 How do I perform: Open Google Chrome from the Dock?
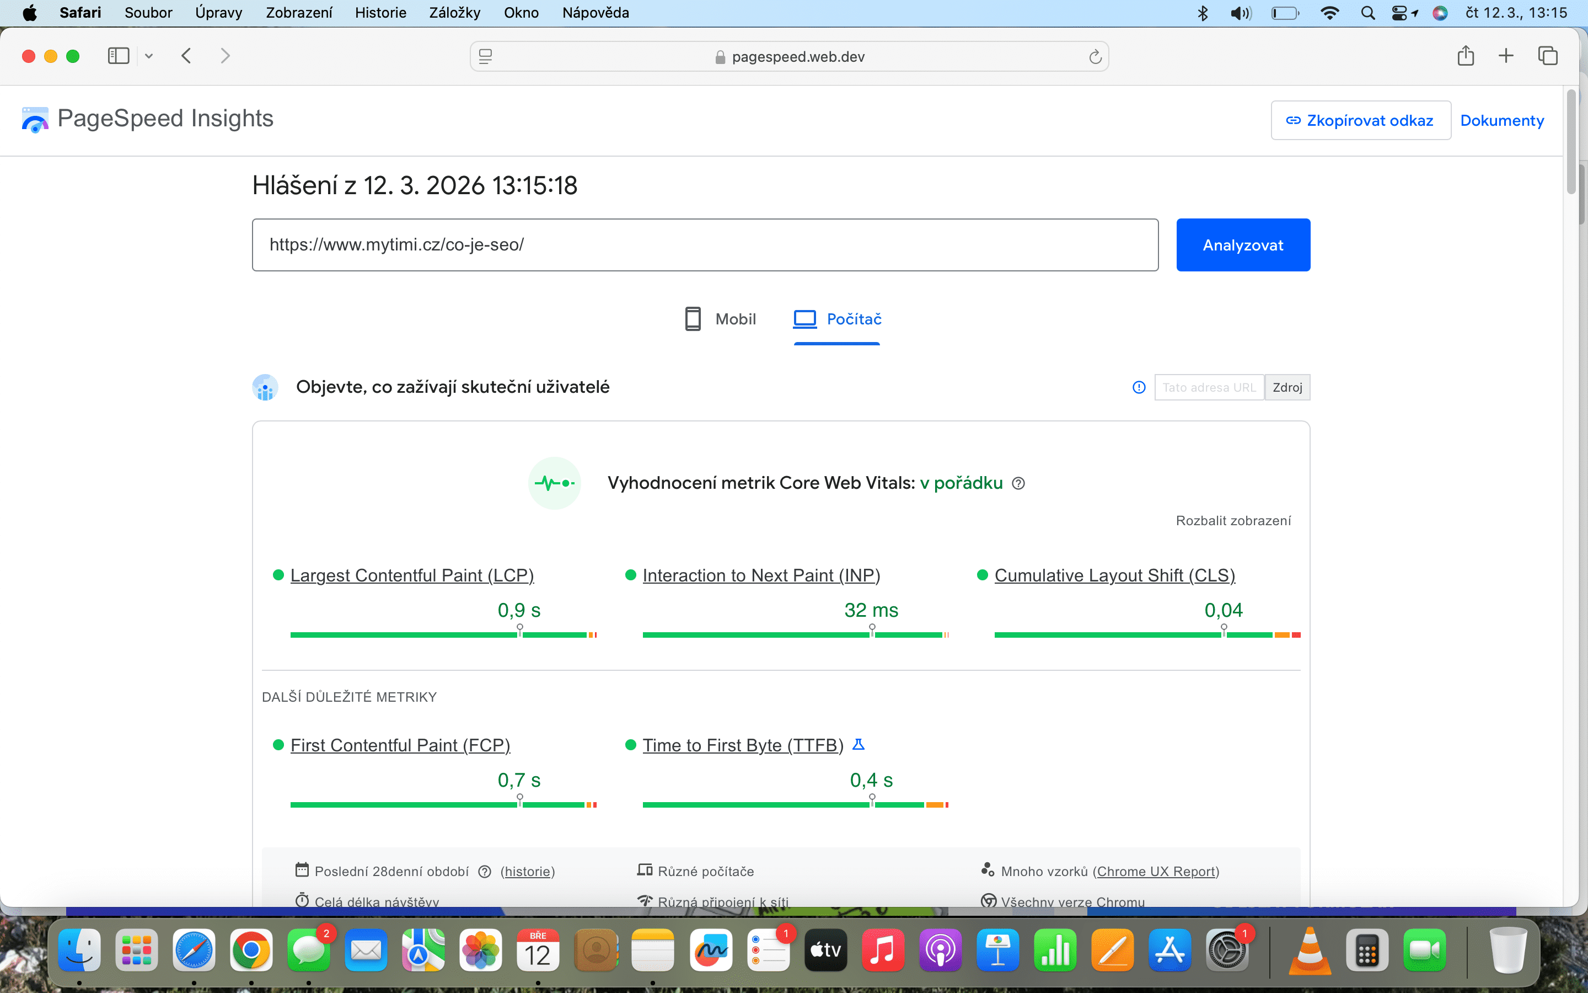251,949
